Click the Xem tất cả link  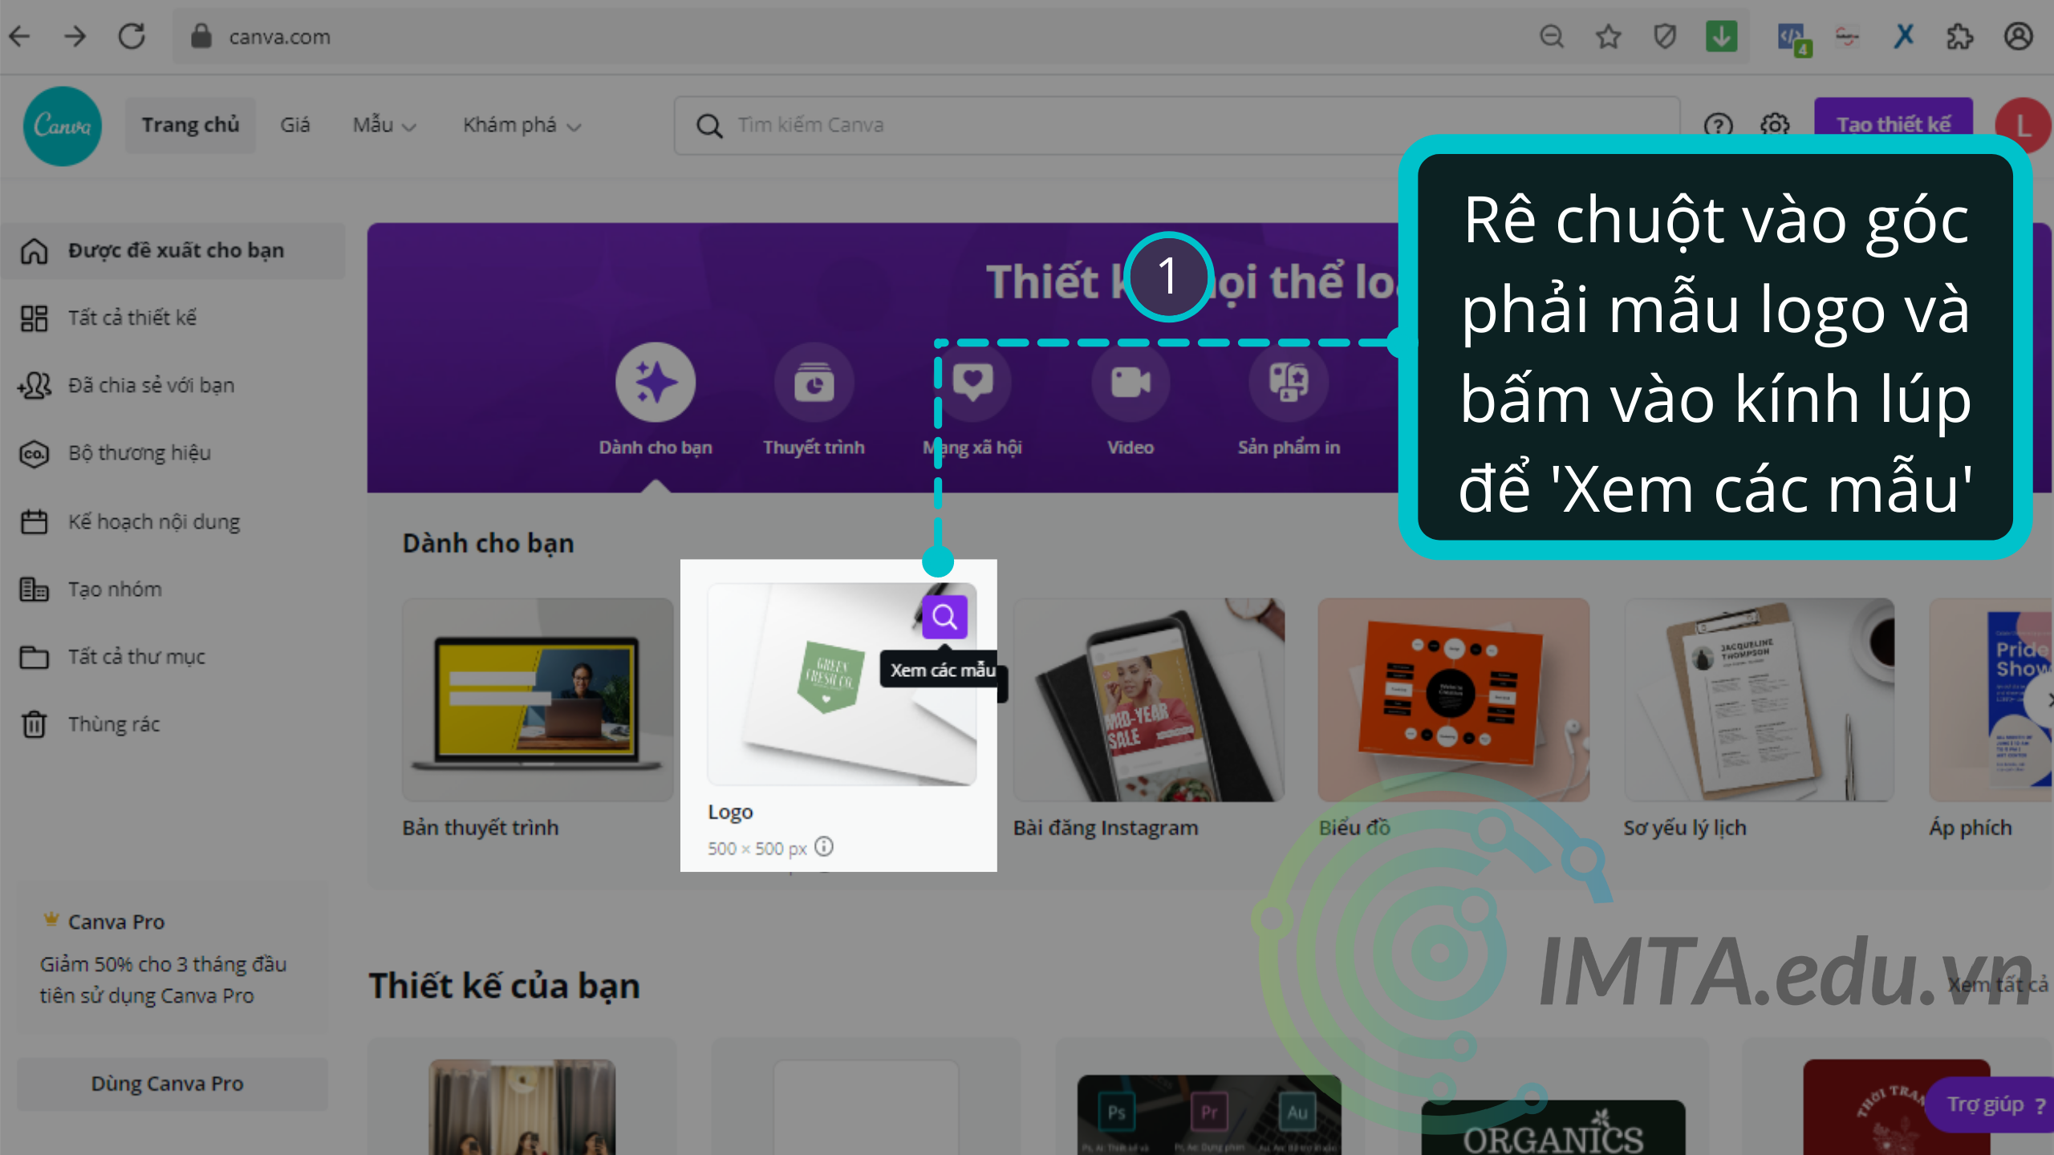1998,985
